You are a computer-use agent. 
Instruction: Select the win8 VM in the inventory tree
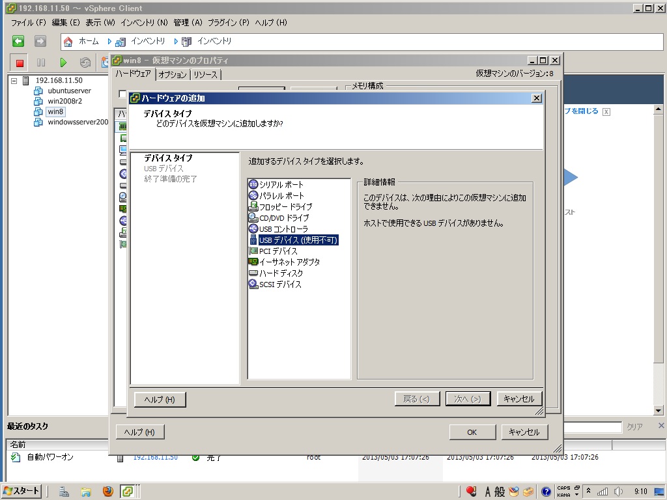coord(55,112)
